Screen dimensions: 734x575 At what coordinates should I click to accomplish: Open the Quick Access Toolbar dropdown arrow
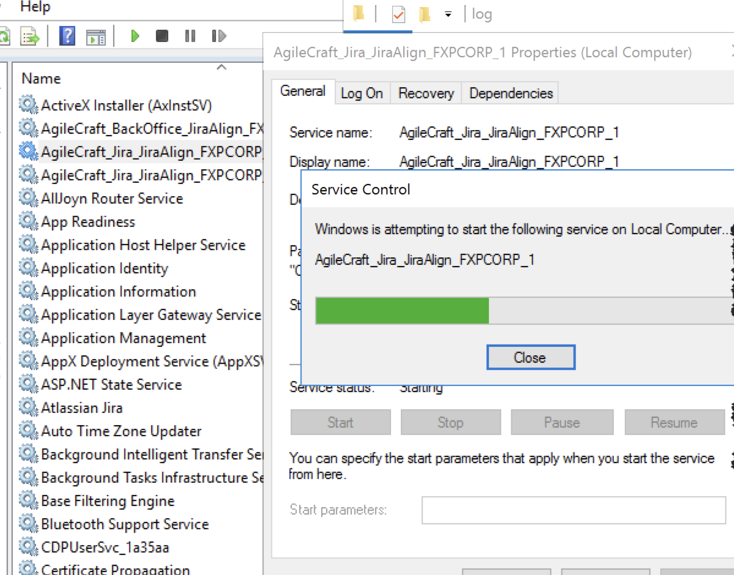(448, 14)
